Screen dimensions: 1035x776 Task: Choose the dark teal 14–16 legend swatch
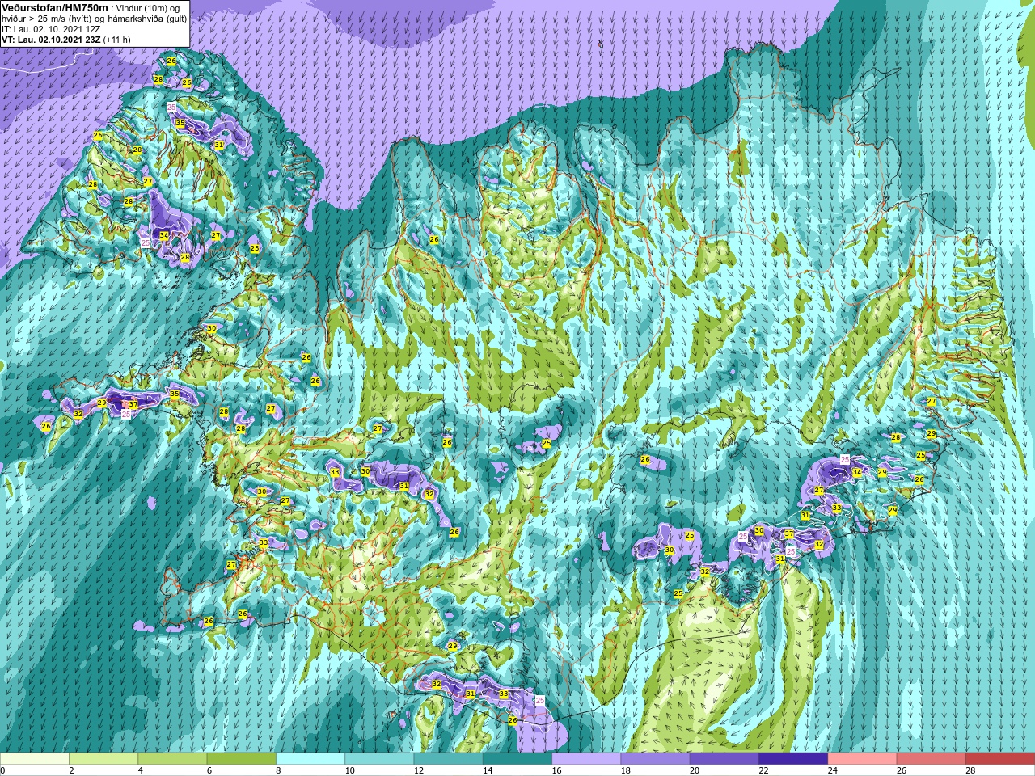click(517, 759)
